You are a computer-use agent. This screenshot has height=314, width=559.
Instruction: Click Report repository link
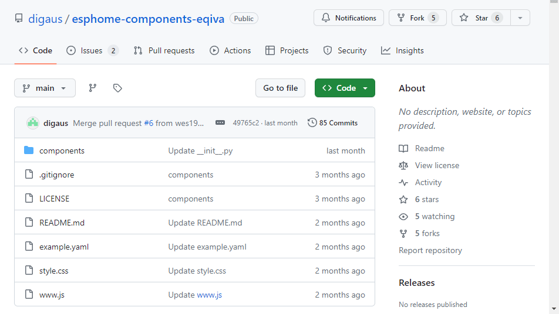click(430, 250)
